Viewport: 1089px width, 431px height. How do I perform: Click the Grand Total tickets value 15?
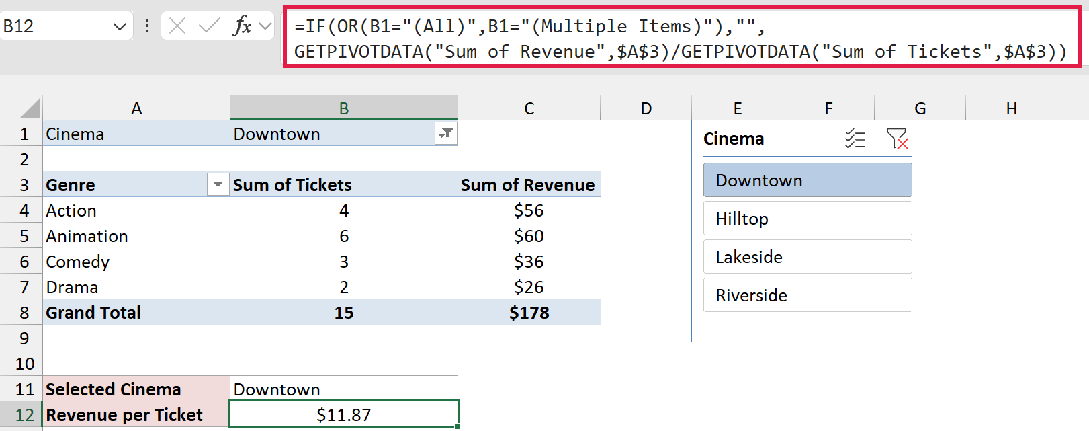(344, 313)
